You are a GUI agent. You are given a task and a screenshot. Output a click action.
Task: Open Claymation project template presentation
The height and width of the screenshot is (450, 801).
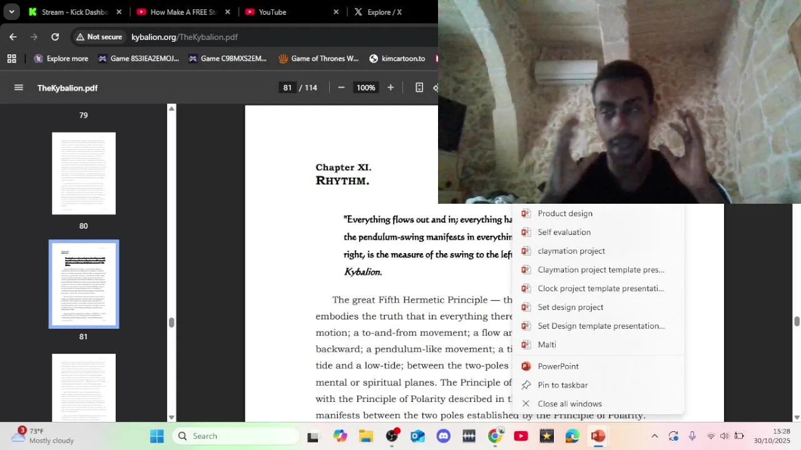pyautogui.click(x=598, y=269)
